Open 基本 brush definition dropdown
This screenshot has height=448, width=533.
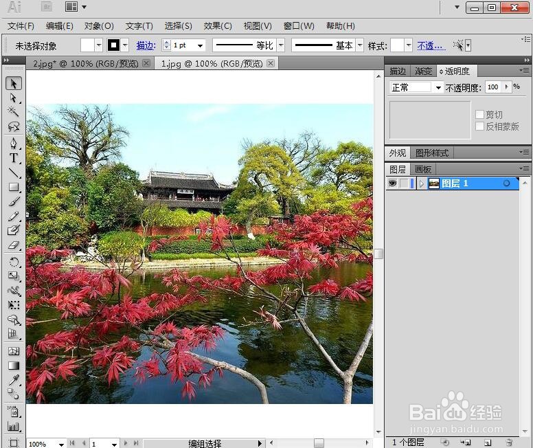(360, 45)
